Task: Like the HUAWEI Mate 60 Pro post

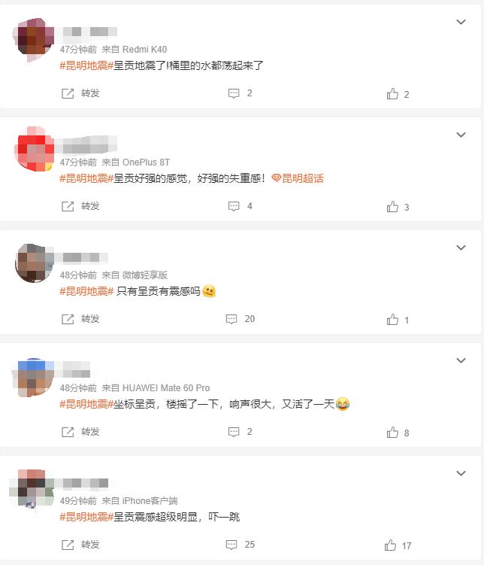Action: click(x=398, y=433)
